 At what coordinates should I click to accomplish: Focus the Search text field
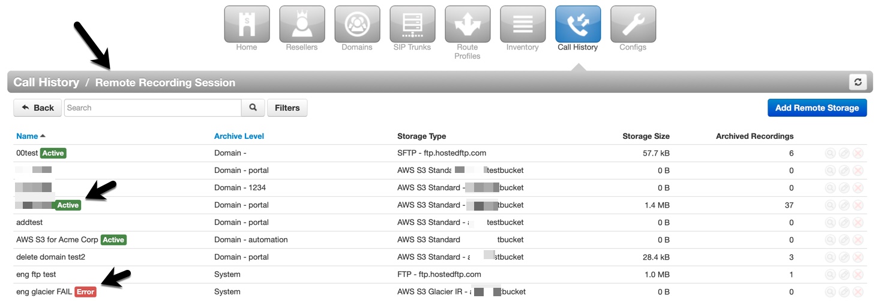tap(153, 108)
